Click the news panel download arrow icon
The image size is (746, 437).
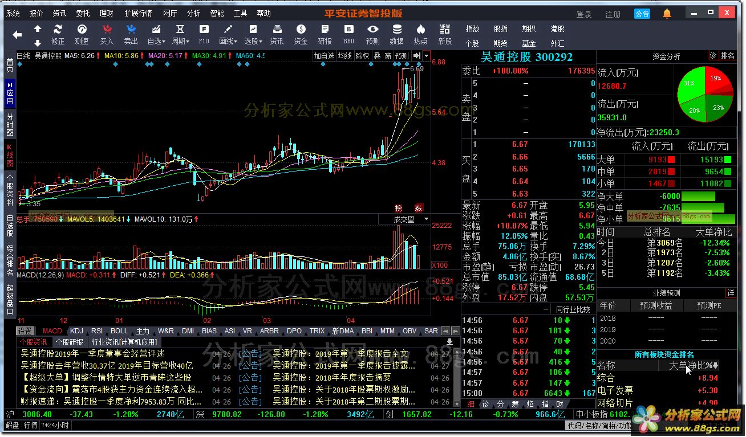(x=449, y=342)
